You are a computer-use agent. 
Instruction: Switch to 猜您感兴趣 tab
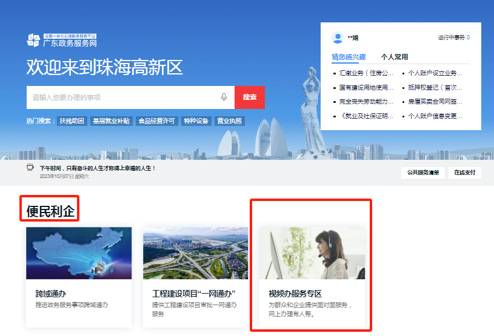coord(349,57)
